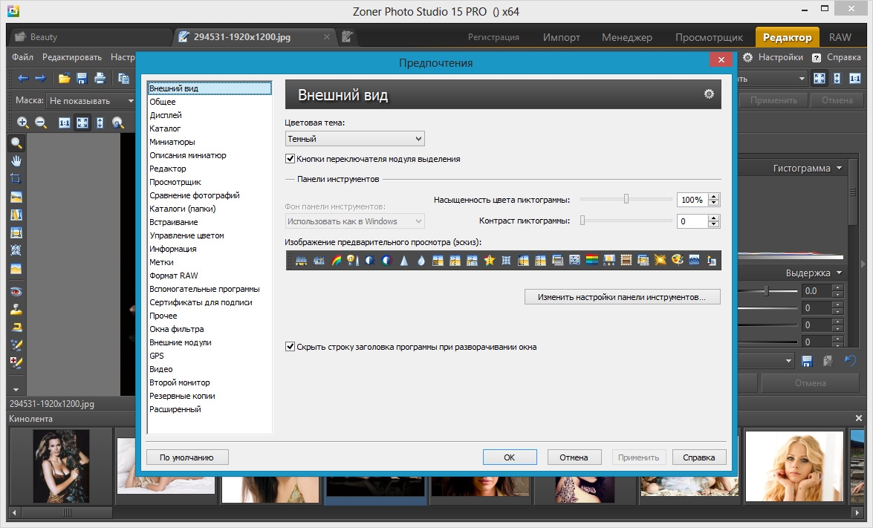Select the iron smoothing tool
Screen dimensions: 873x528
point(16,327)
